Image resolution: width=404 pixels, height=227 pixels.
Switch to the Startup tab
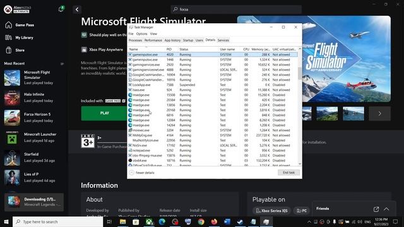coord(188,40)
